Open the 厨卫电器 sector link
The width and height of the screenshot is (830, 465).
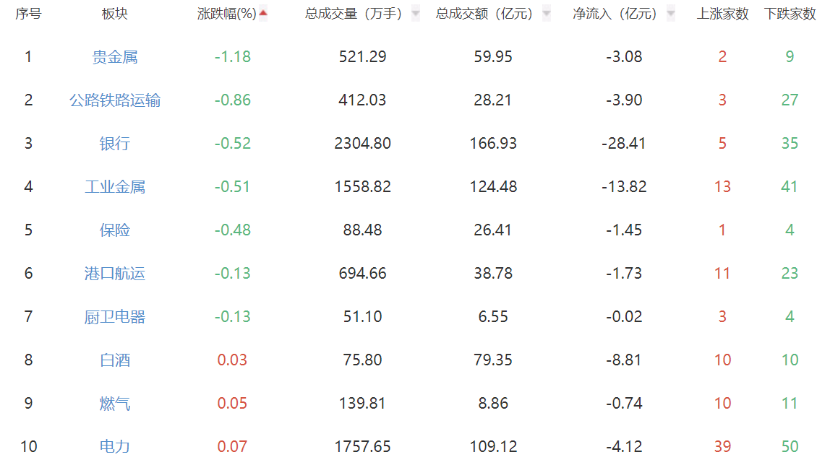click(115, 317)
